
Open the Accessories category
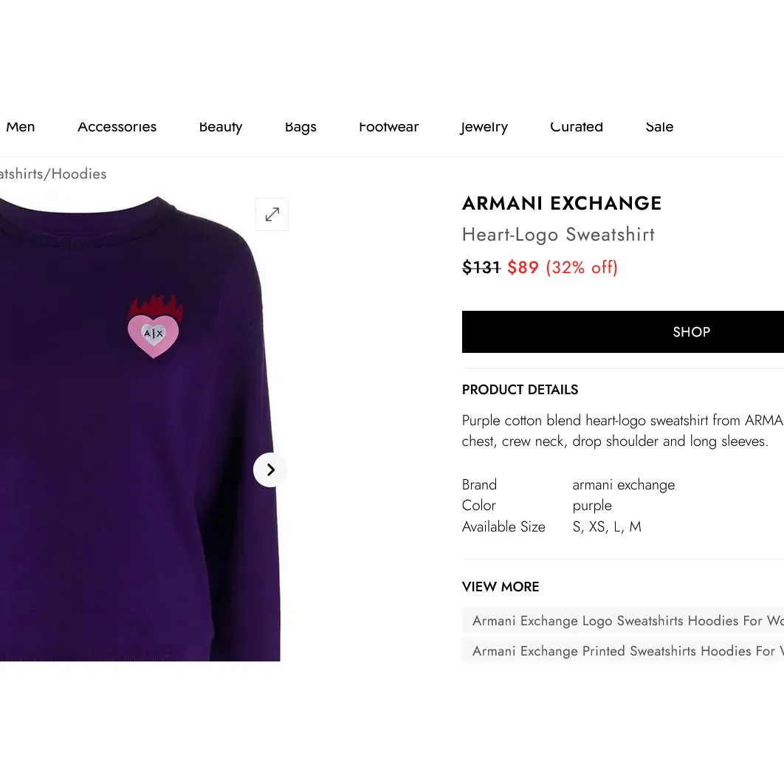117,127
